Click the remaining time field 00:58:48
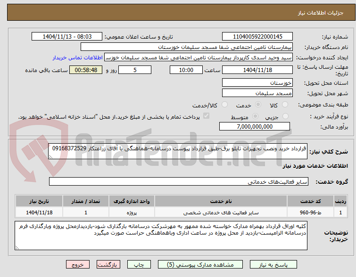 86,70
